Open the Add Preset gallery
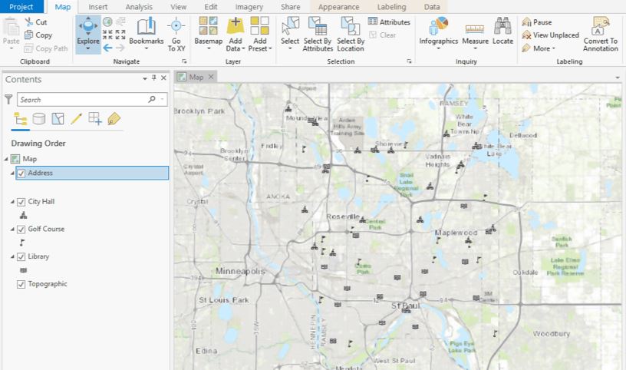 tap(259, 34)
